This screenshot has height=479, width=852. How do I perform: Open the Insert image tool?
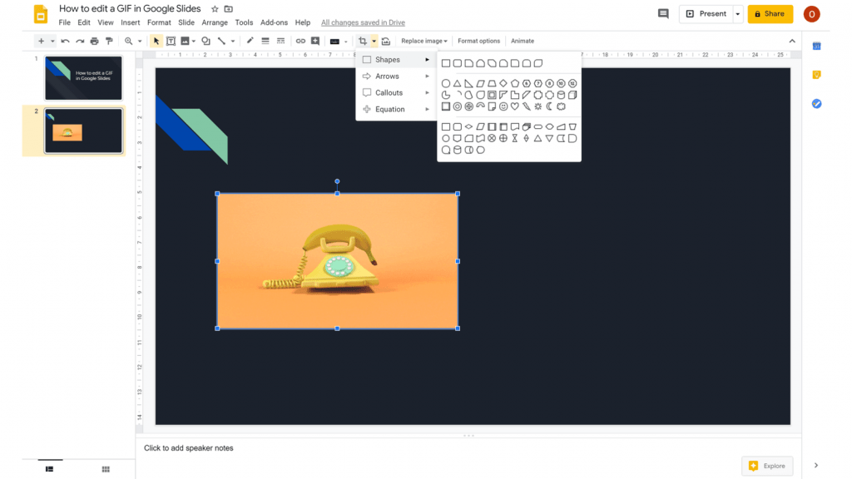[183, 41]
